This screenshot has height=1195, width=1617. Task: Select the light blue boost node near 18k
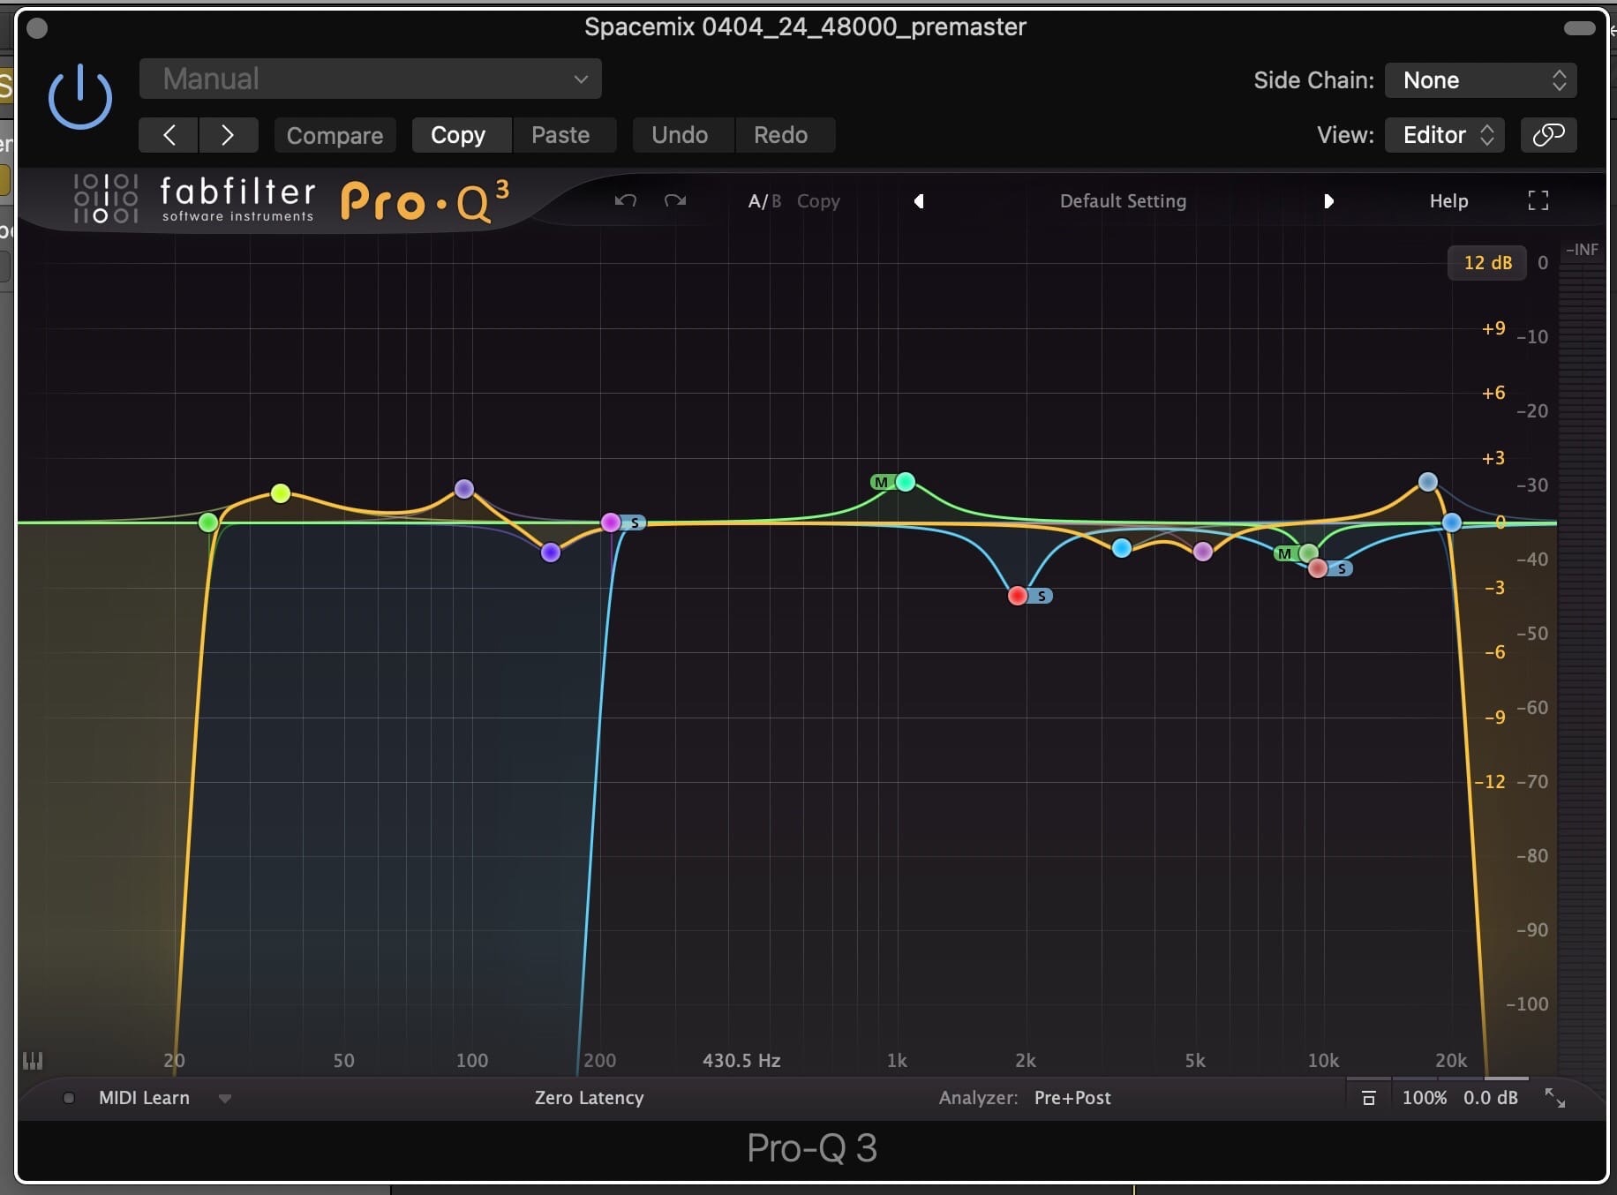click(1428, 482)
